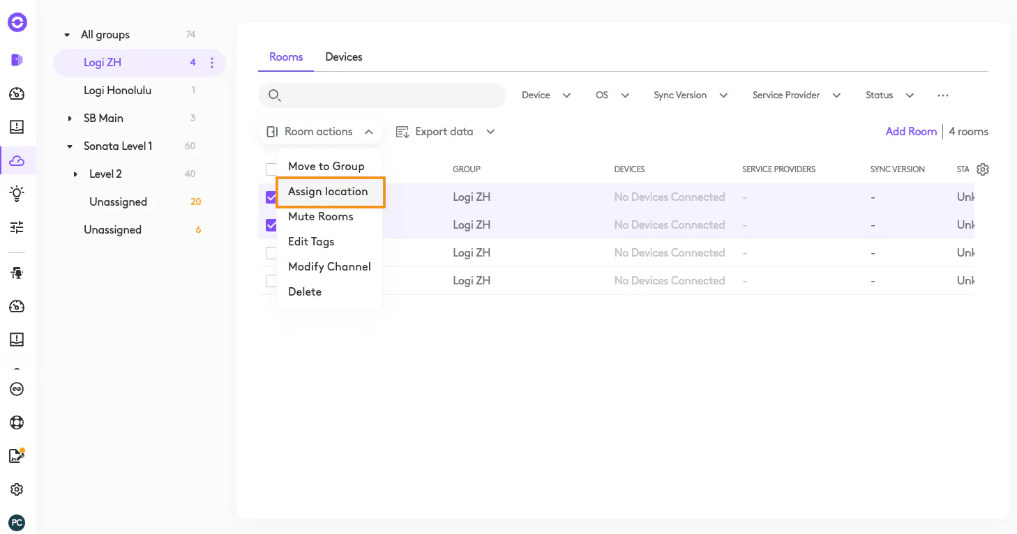Open the lifebuoy support icon
Screen dimensions: 1017x534
pyautogui.click(x=17, y=422)
